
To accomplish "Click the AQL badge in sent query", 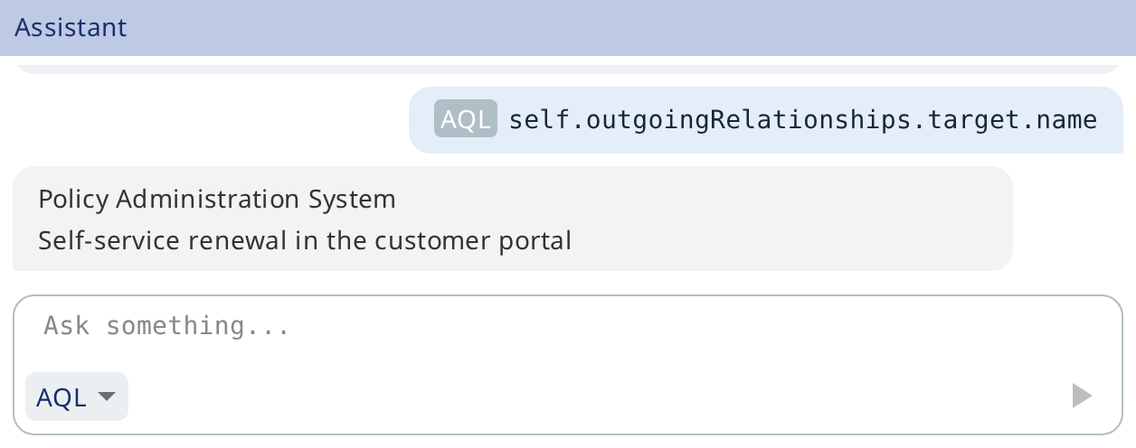I will click(x=466, y=119).
